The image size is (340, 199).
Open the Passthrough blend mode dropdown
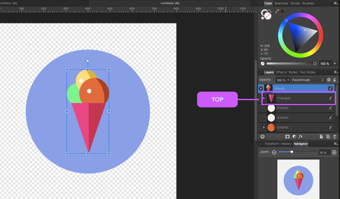point(308,80)
